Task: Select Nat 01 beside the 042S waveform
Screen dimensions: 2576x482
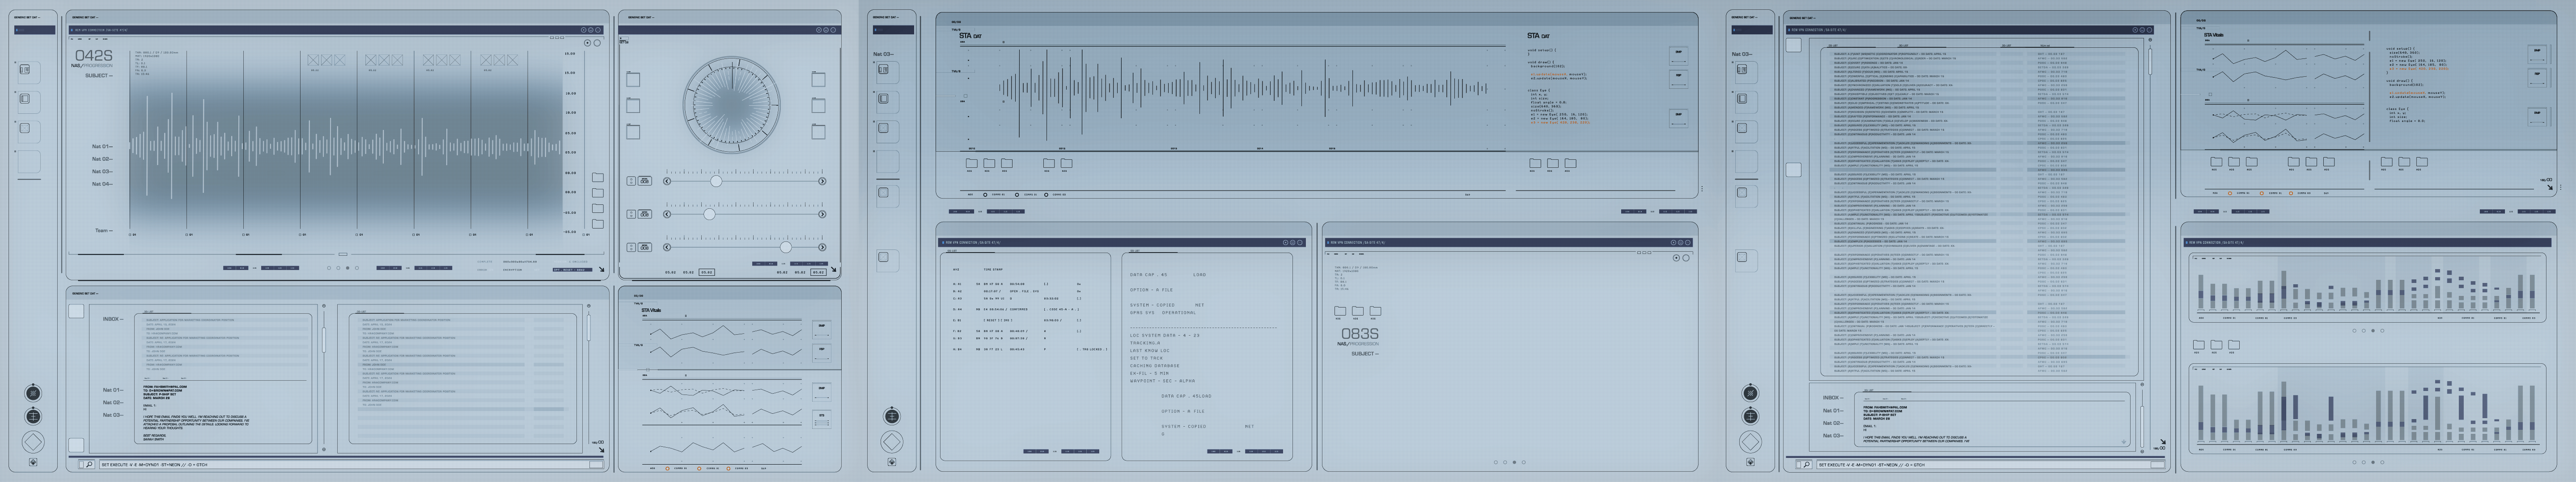Action: click(102, 147)
